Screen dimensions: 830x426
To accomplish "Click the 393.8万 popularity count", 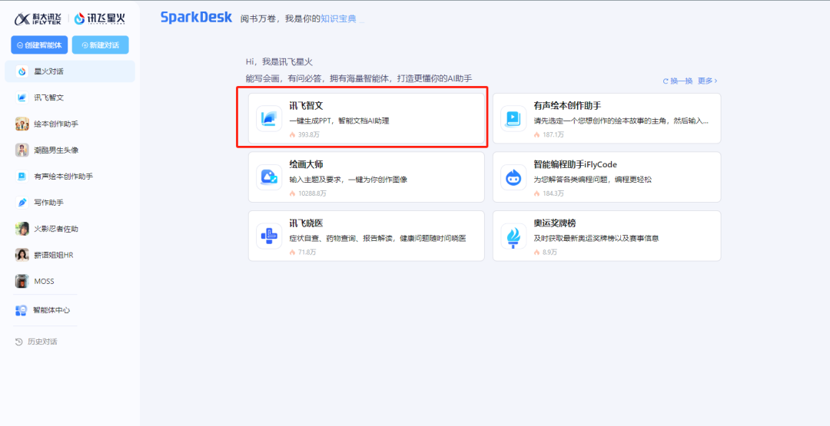I will click(309, 135).
